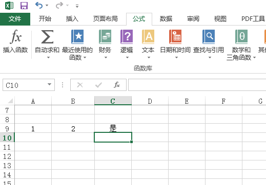Select cell A9 containing 1

click(33, 129)
